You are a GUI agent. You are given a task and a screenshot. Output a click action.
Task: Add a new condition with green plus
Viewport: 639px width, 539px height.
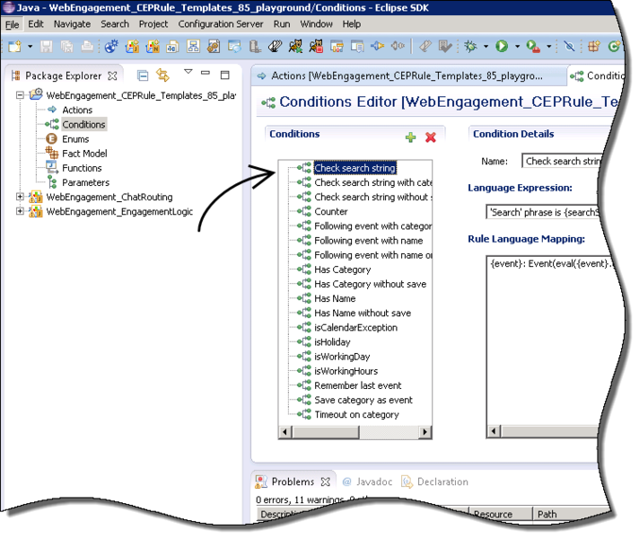coord(411,137)
